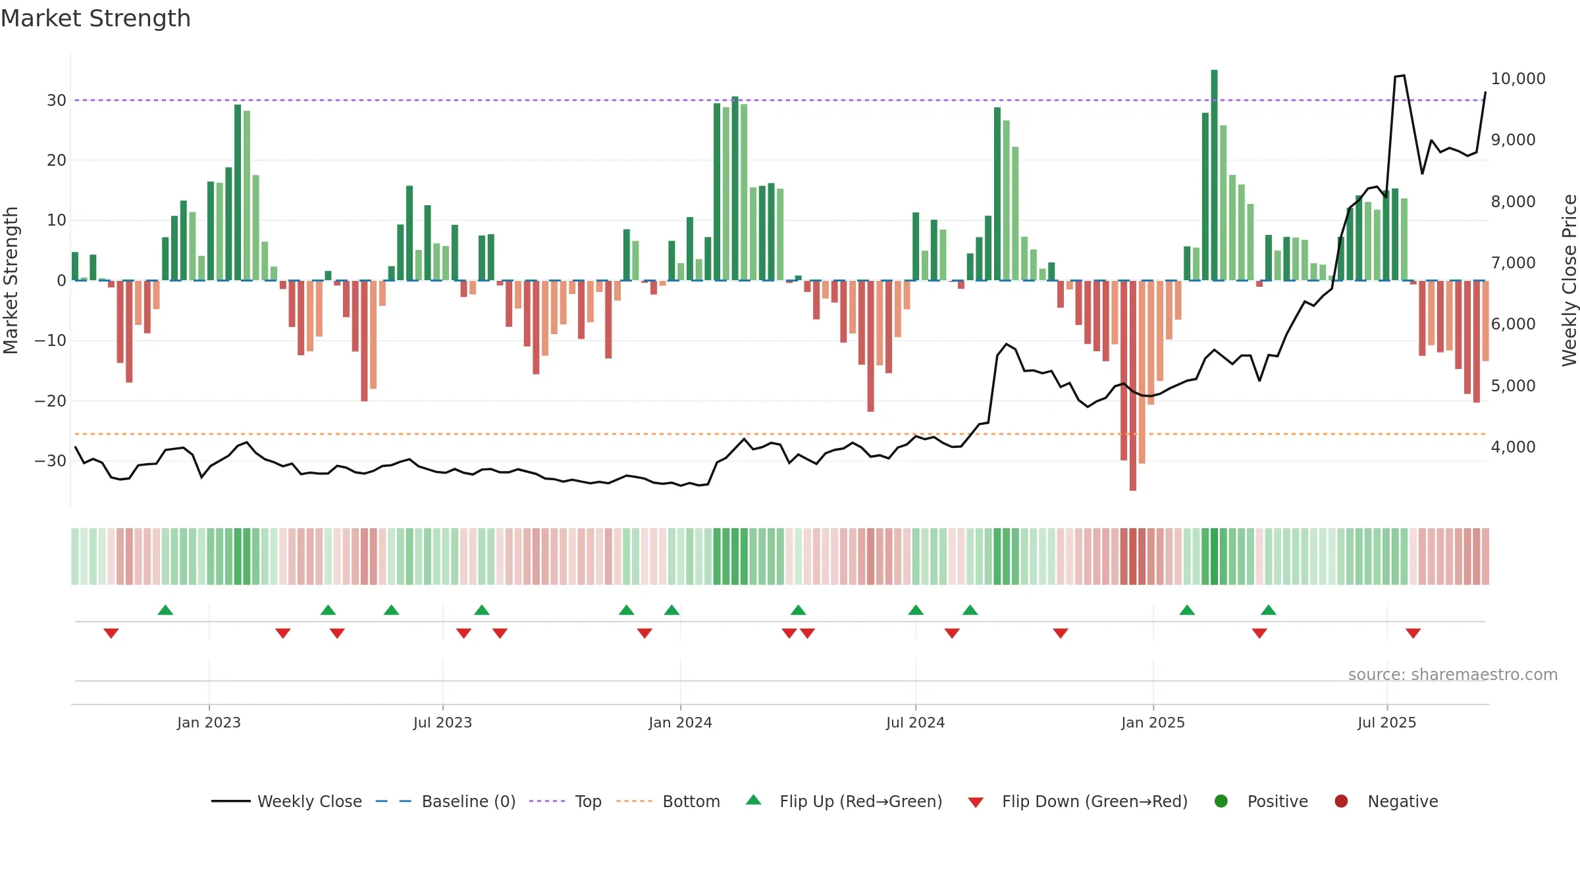Click the green flip-up marker at Jul 2024
This screenshot has width=1580, height=888.
(x=916, y=610)
